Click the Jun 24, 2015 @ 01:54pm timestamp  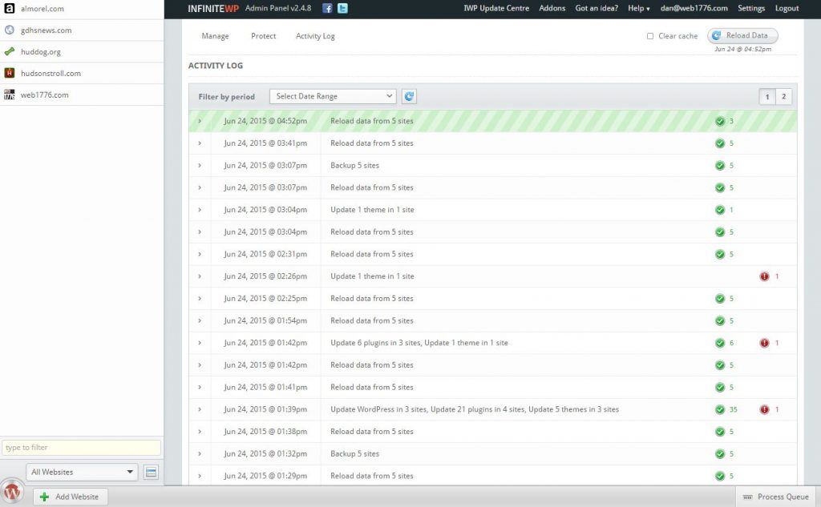[x=265, y=320]
